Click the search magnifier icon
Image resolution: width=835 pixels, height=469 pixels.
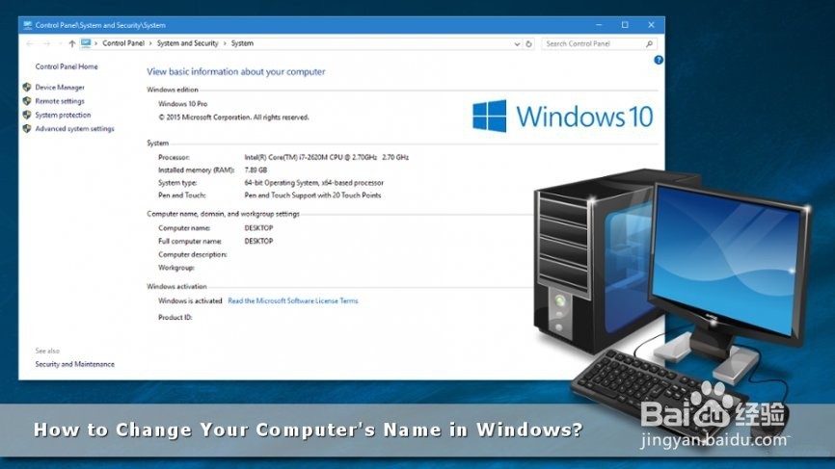(x=649, y=44)
